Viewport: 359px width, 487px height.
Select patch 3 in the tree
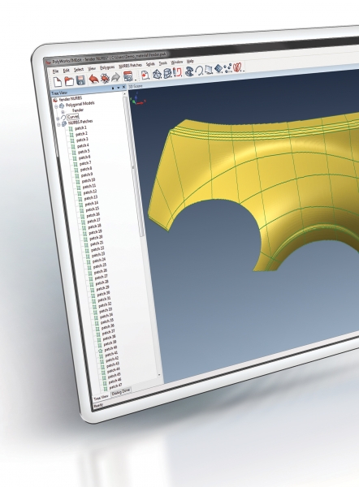pyautogui.click(x=82, y=140)
